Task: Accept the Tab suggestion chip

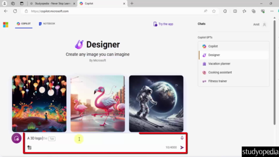Action: tap(52, 139)
